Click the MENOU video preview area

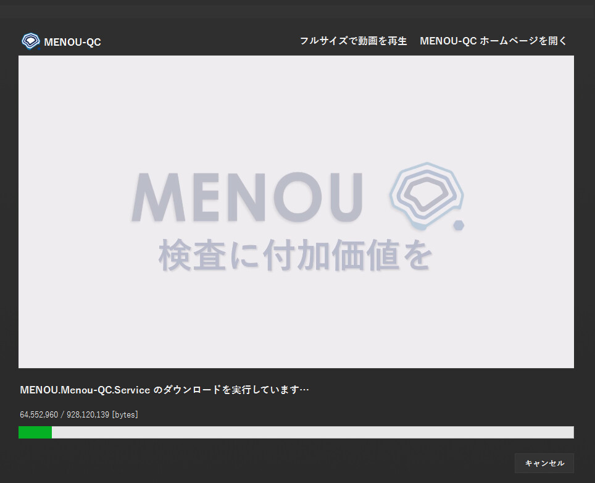point(296,212)
